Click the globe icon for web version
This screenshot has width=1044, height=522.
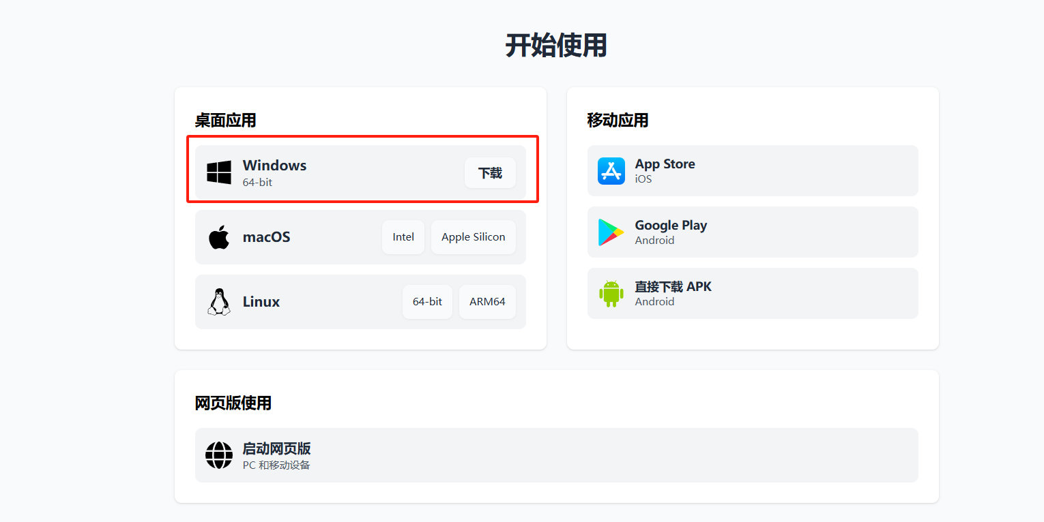[x=219, y=455]
